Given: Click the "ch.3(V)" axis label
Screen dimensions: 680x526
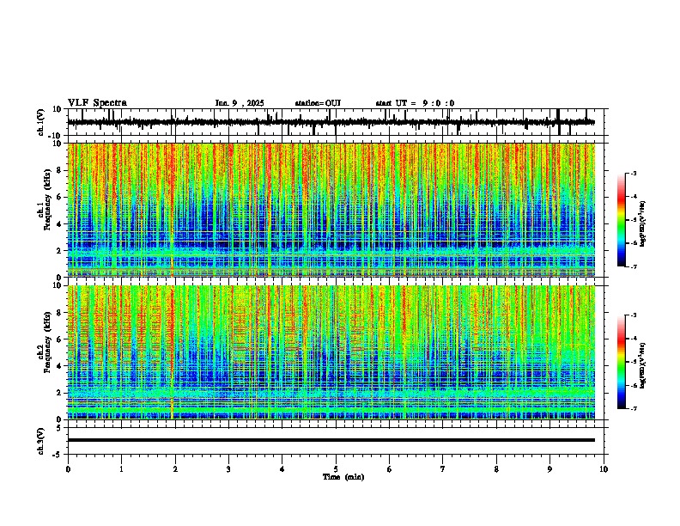Looking at the screenshot, I should pos(40,441).
